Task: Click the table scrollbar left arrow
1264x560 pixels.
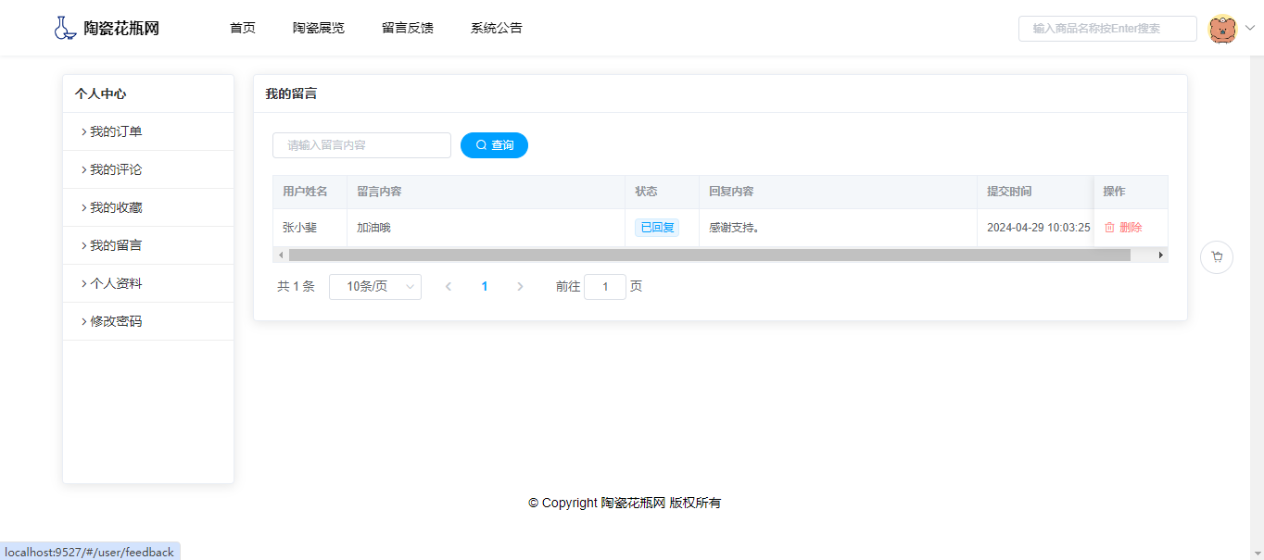Action: (281, 255)
